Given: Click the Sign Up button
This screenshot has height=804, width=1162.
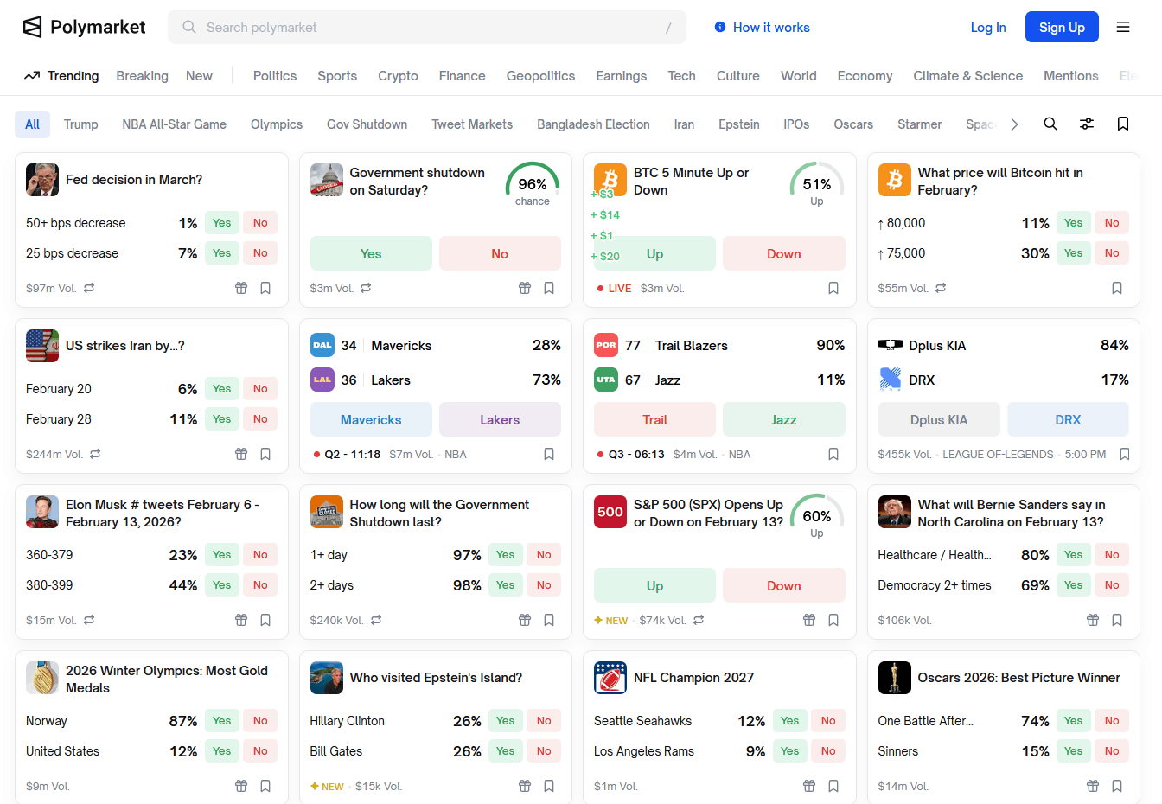Looking at the screenshot, I should point(1062,28).
